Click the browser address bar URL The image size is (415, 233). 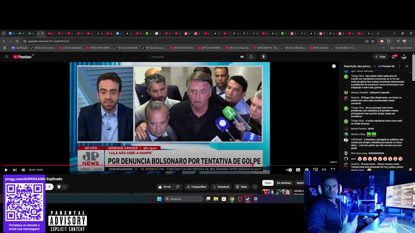click(x=49, y=41)
